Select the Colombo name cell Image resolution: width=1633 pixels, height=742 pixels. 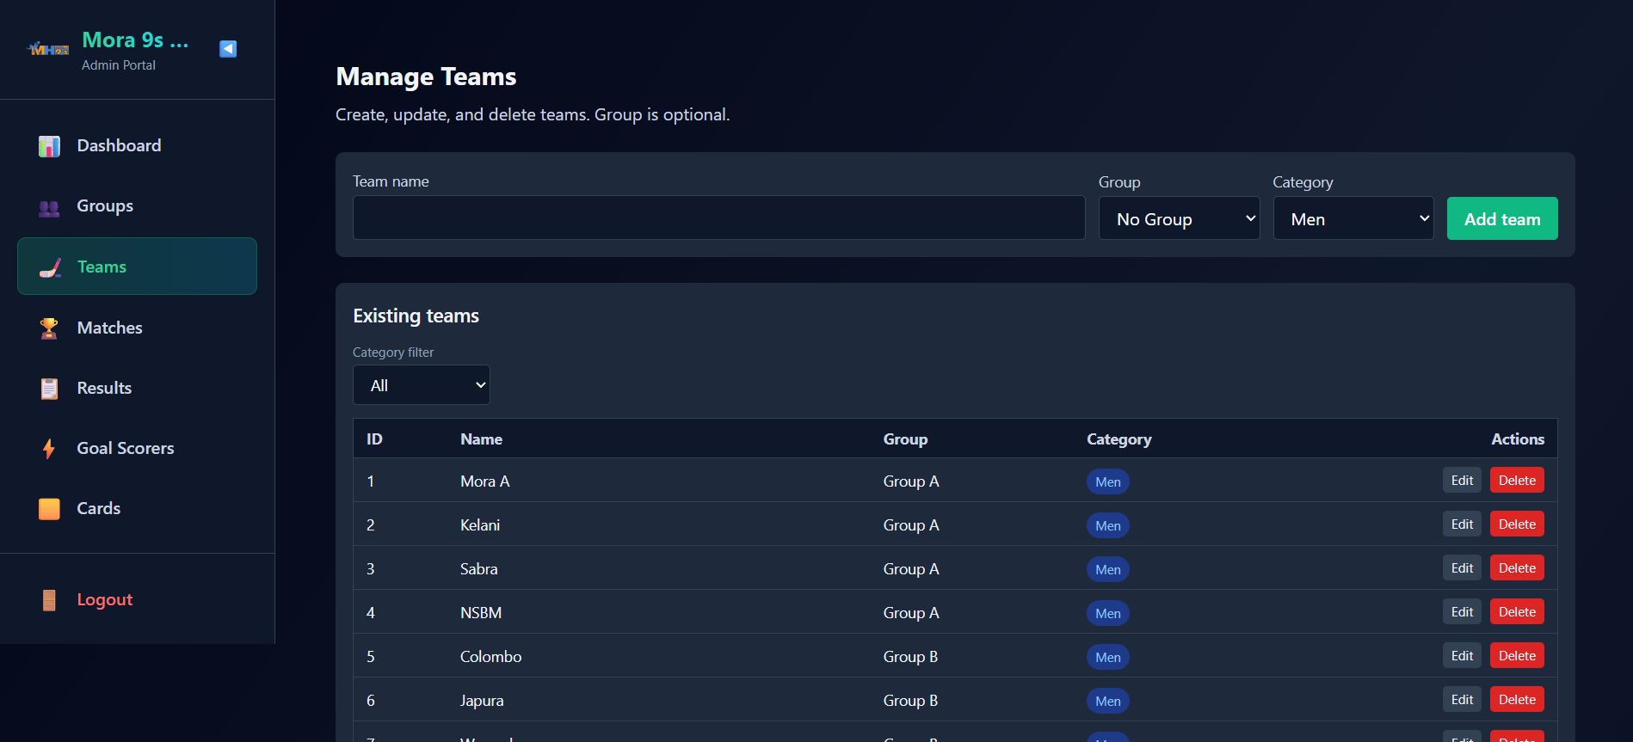point(491,657)
